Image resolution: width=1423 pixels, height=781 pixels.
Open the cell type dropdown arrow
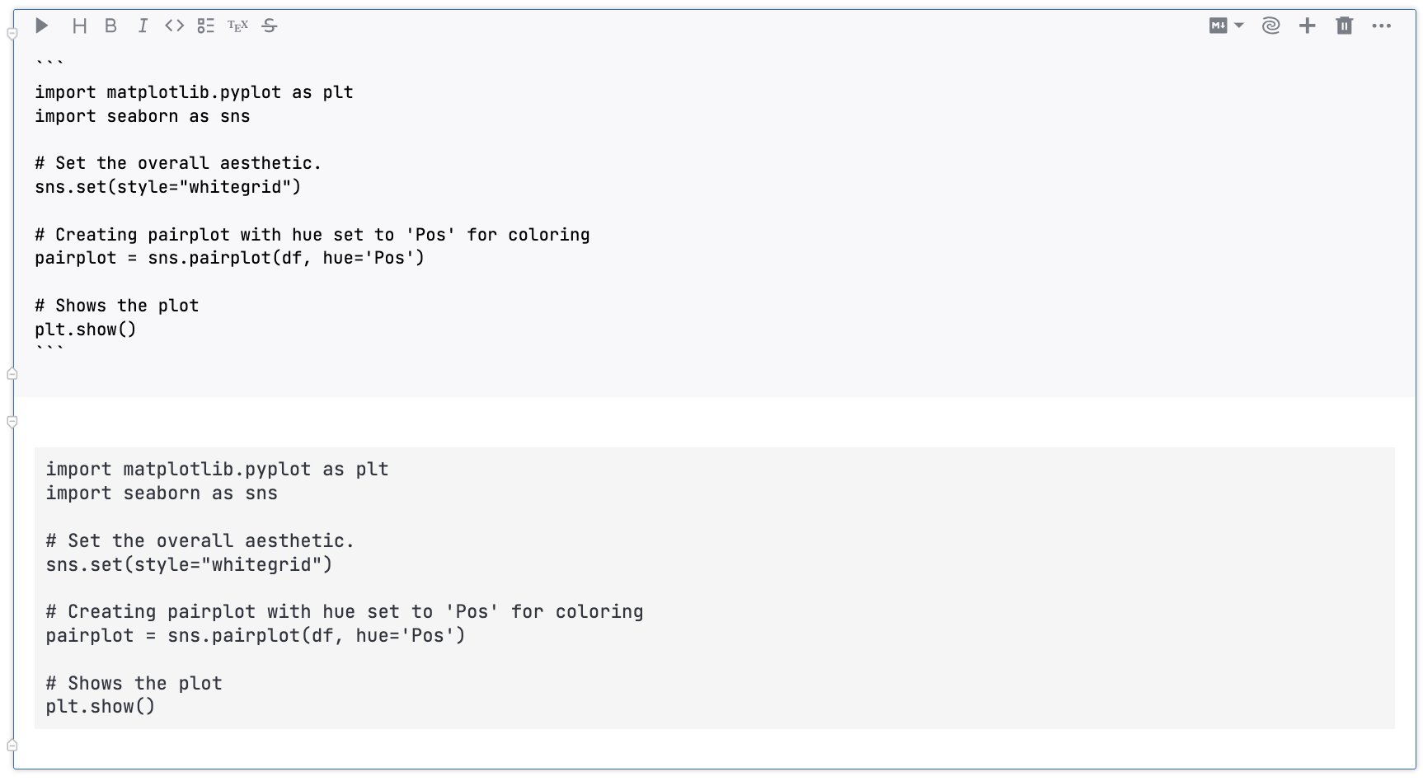(1238, 26)
